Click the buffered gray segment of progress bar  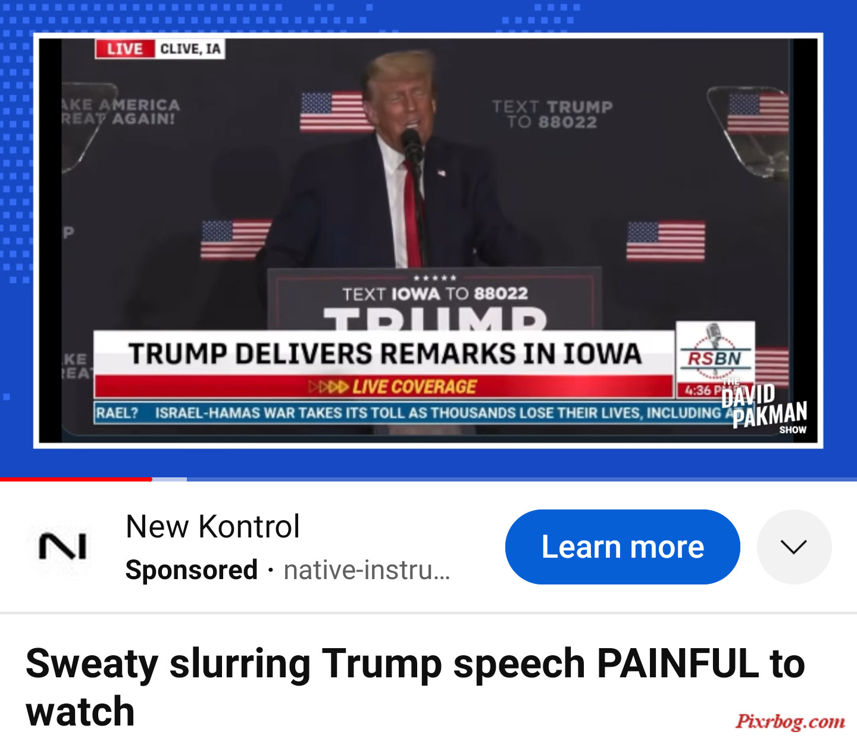(x=170, y=479)
